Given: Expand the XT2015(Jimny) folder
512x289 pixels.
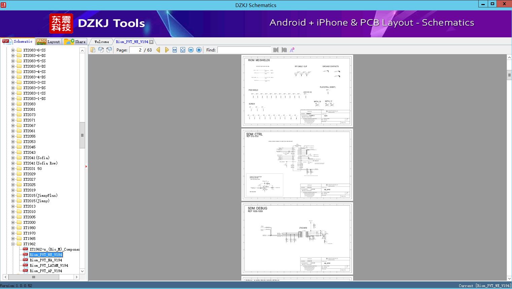Looking at the screenshot, I should (x=13, y=201).
